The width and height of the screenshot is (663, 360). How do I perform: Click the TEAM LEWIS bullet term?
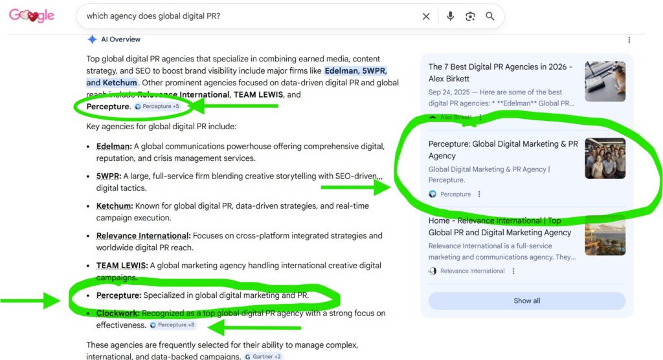122,266
